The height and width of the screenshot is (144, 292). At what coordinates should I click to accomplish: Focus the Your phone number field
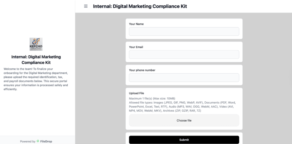pyautogui.click(x=184, y=78)
